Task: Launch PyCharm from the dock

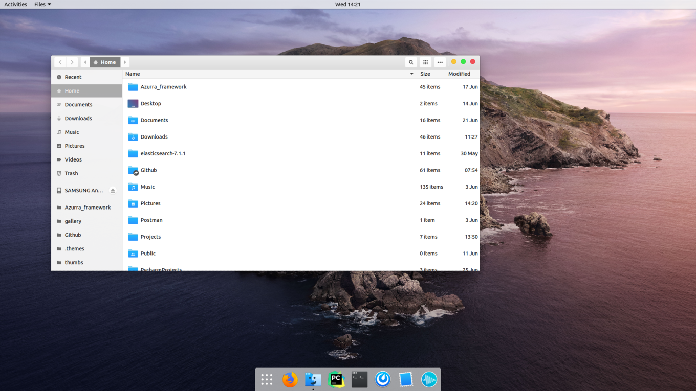Action: coord(336,379)
